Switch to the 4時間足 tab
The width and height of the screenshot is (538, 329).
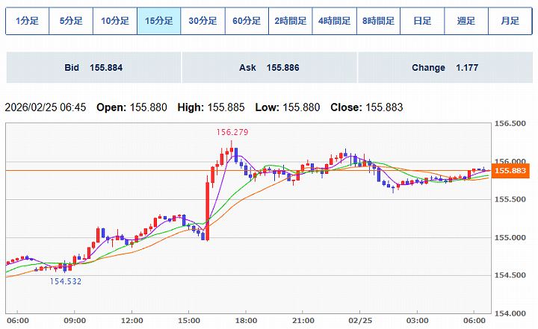pyautogui.click(x=334, y=21)
